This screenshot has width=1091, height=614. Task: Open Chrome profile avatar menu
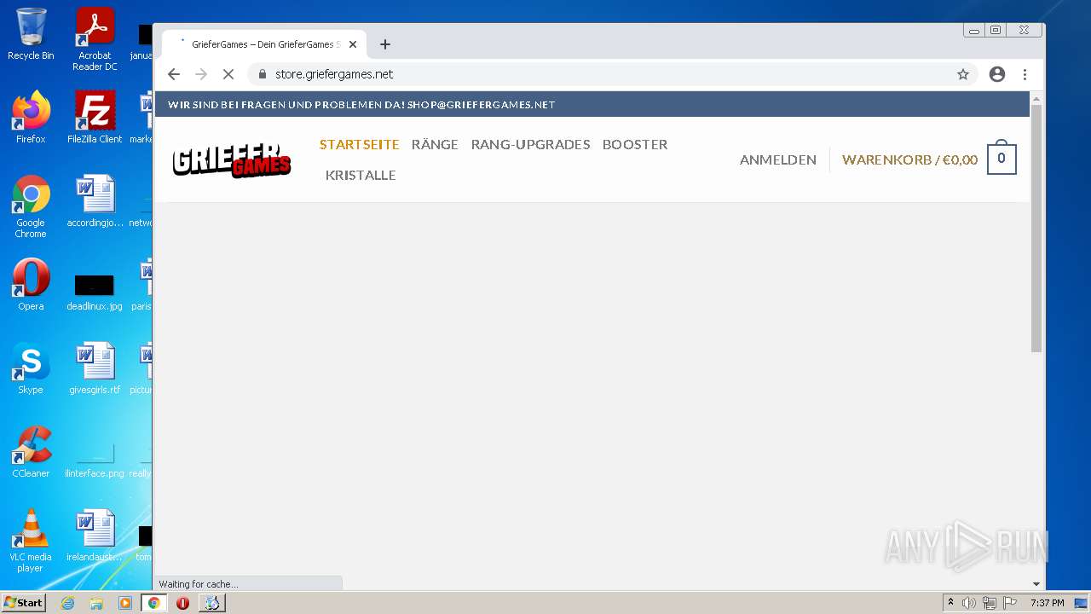coord(997,74)
